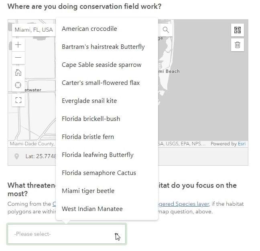Toggle fullscreen map view
This screenshot has height=251, width=260.
pyautogui.click(x=18, y=100)
